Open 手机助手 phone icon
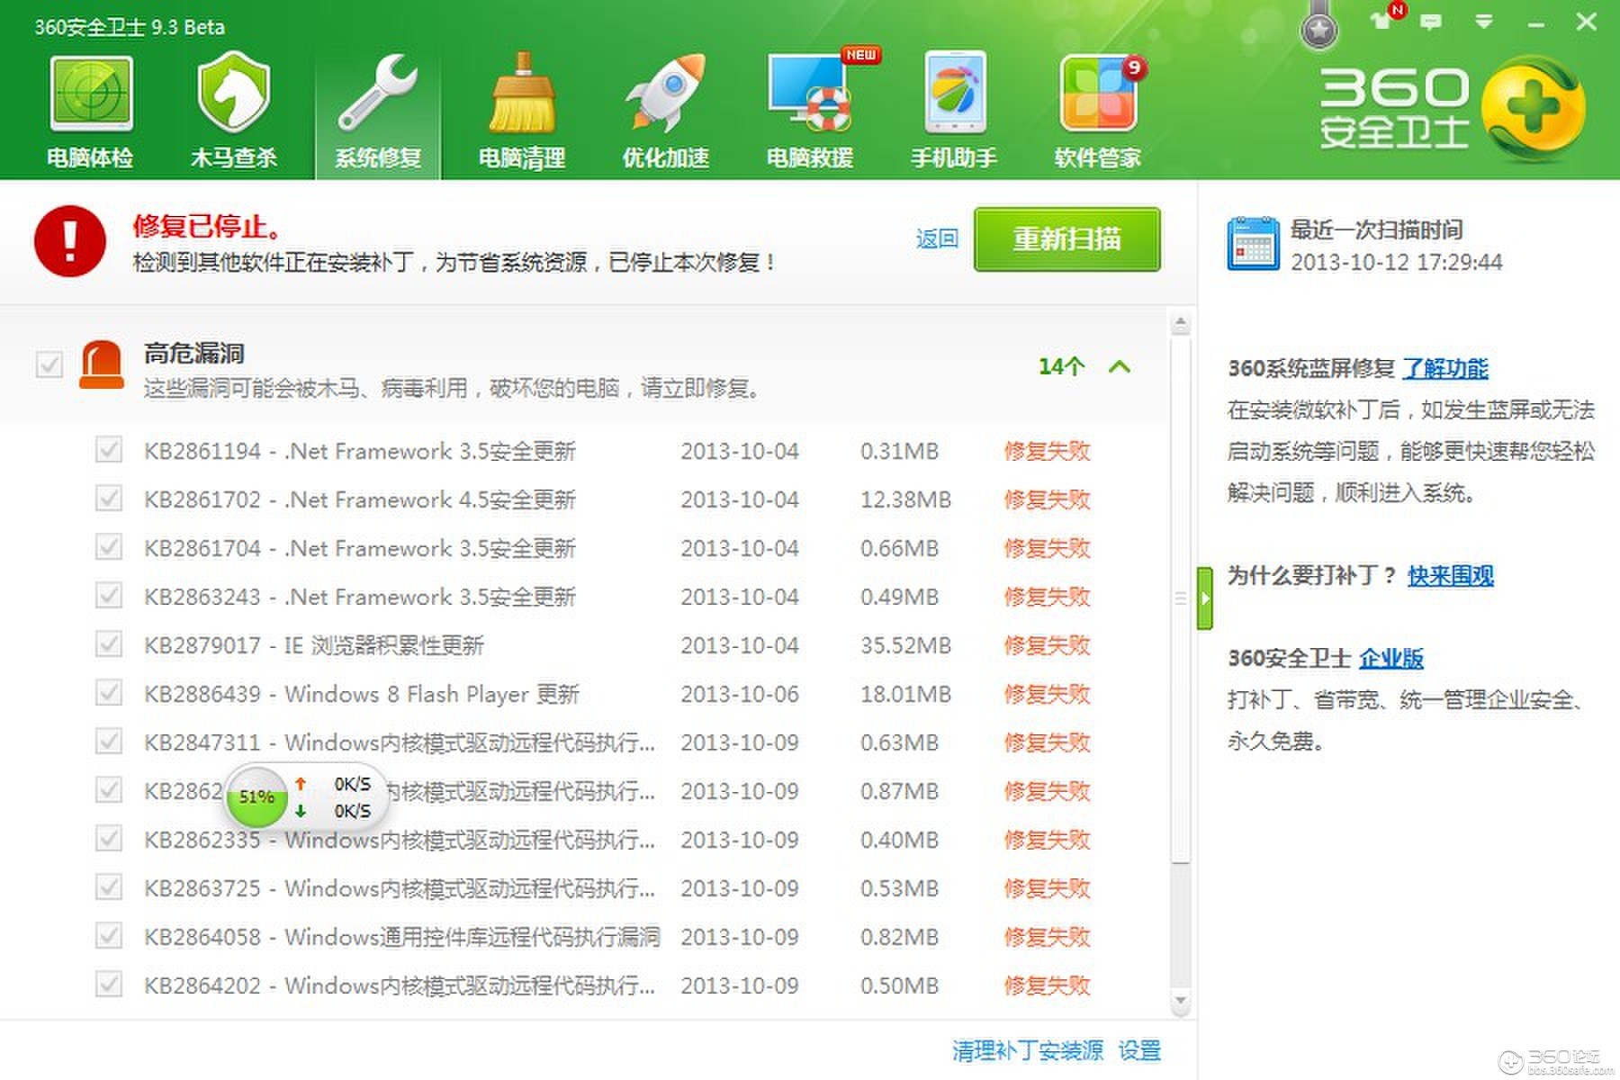1620x1080 pixels. pos(955,94)
